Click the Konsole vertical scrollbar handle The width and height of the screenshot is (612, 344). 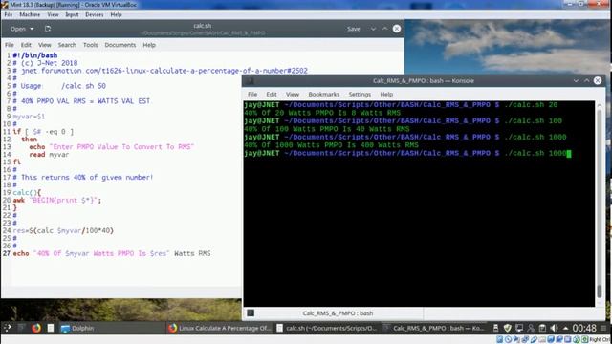click(600, 290)
